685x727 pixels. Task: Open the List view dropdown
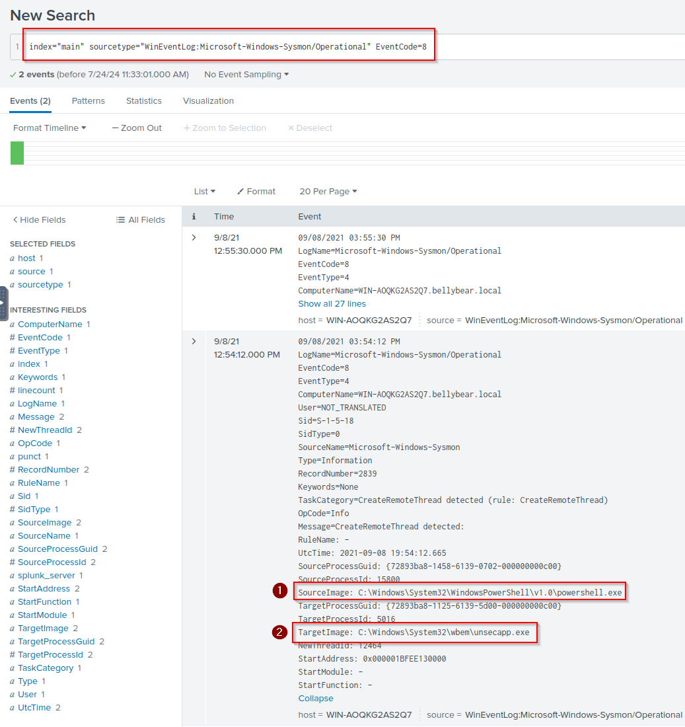click(204, 192)
